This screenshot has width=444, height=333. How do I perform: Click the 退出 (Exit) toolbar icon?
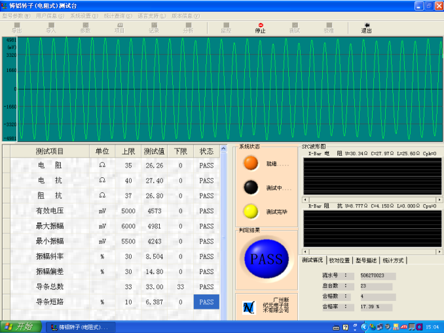pos(367,27)
